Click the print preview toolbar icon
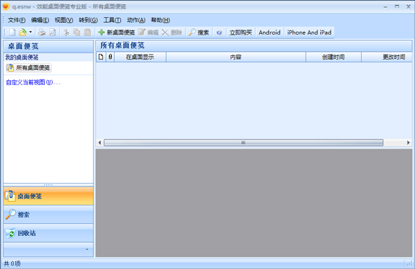Screen dimensions: 415x269 click(53, 33)
